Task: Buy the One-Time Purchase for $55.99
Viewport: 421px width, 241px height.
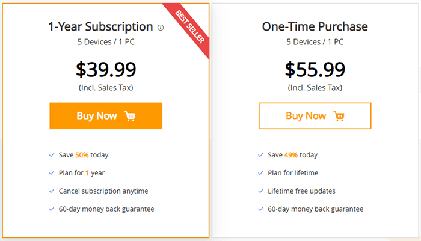Action: [x=315, y=116]
